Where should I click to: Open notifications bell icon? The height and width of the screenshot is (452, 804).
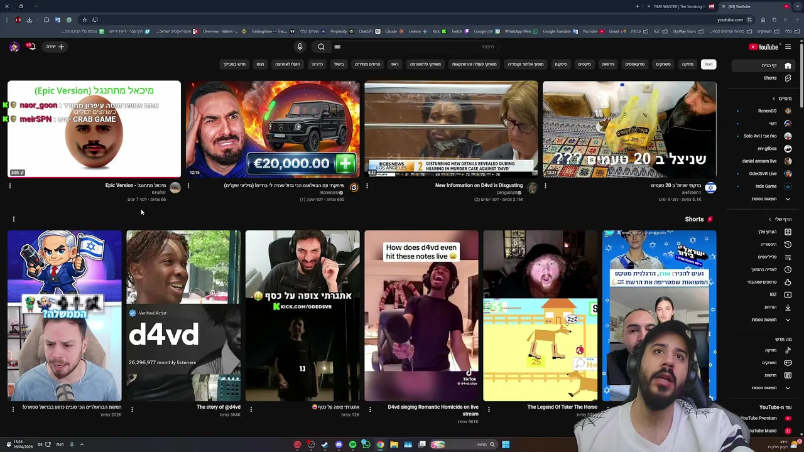point(30,46)
